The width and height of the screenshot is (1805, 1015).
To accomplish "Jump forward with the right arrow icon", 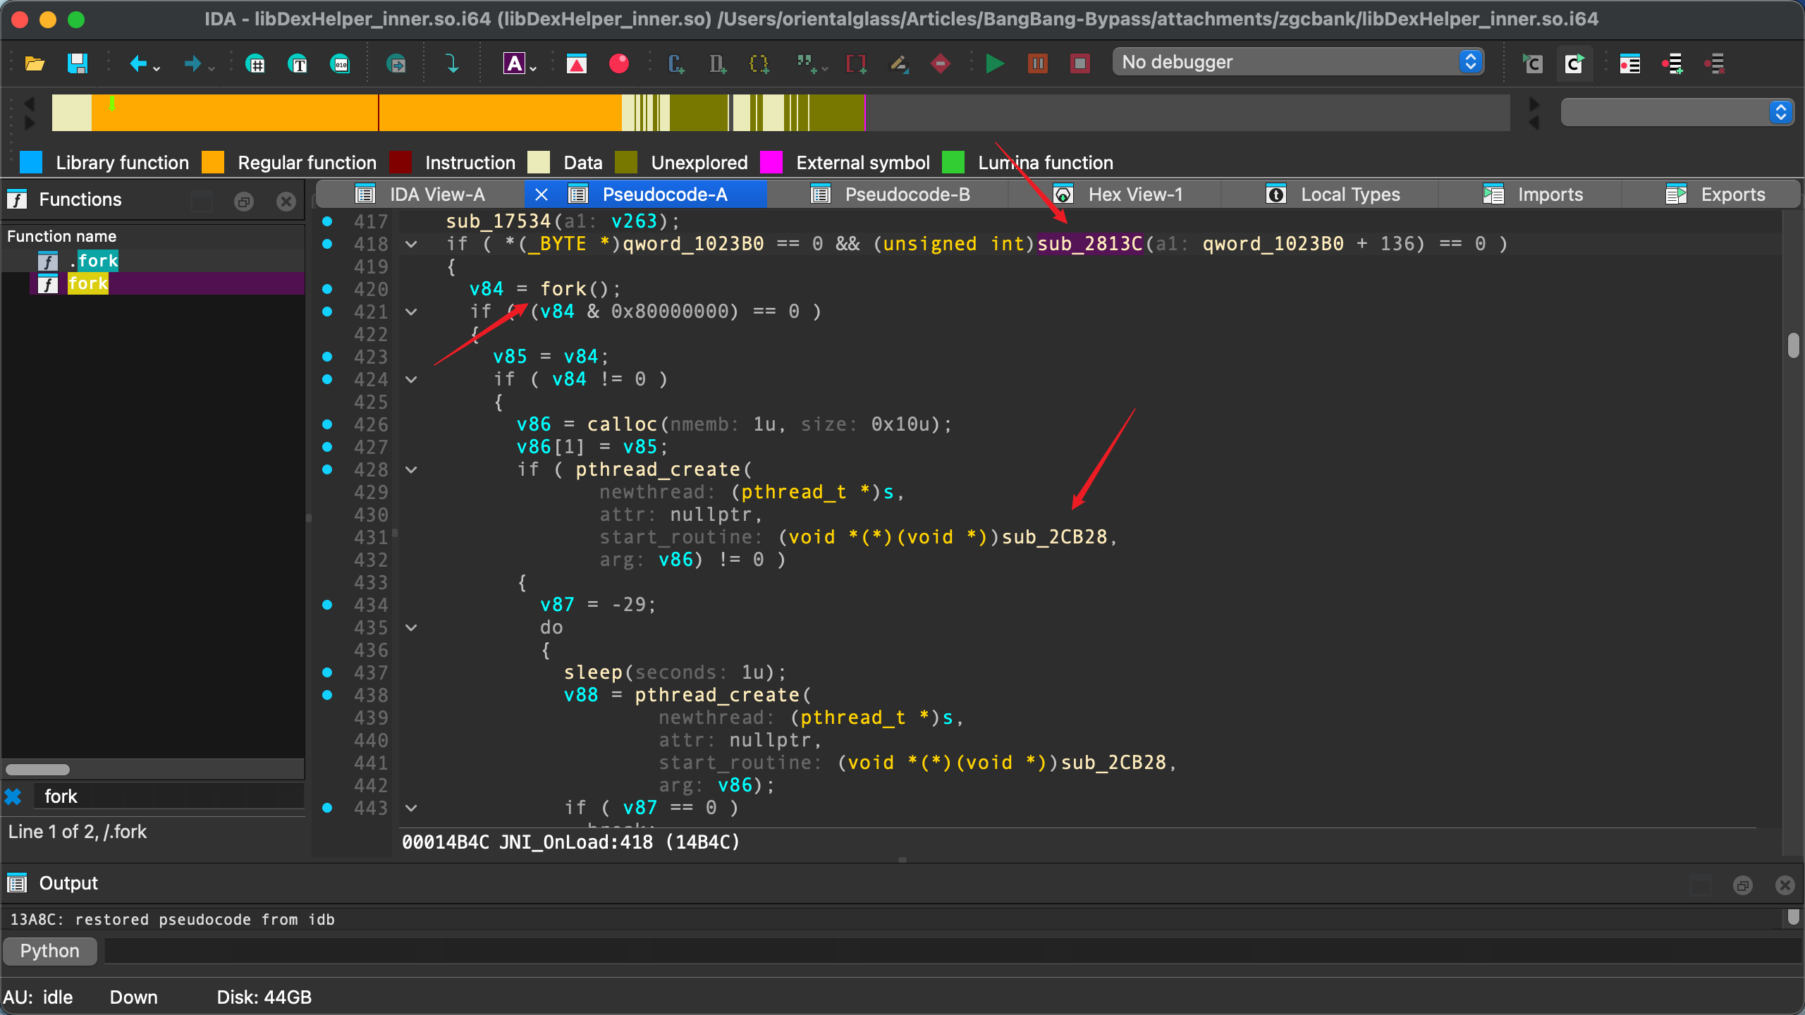I will (192, 64).
